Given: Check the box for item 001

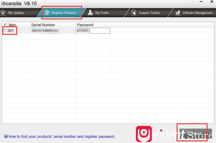Looking at the screenshot, I should coord(5,30).
